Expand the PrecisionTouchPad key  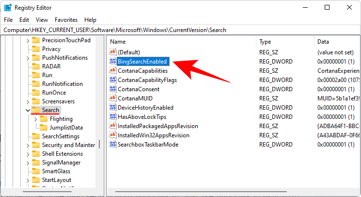[x=27, y=40]
